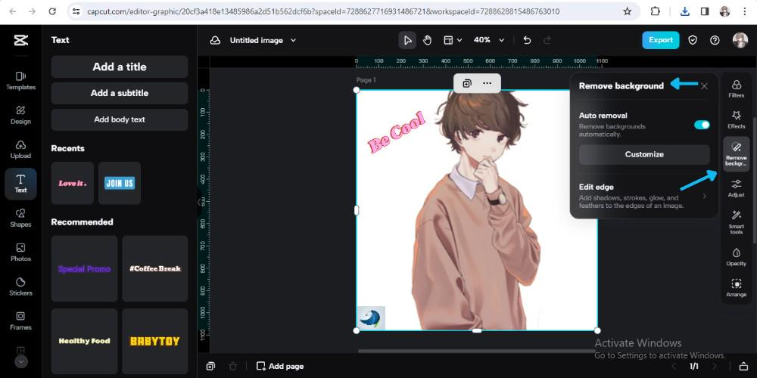Click the Customize button
757x378 pixels.
[x=644, y=155]
